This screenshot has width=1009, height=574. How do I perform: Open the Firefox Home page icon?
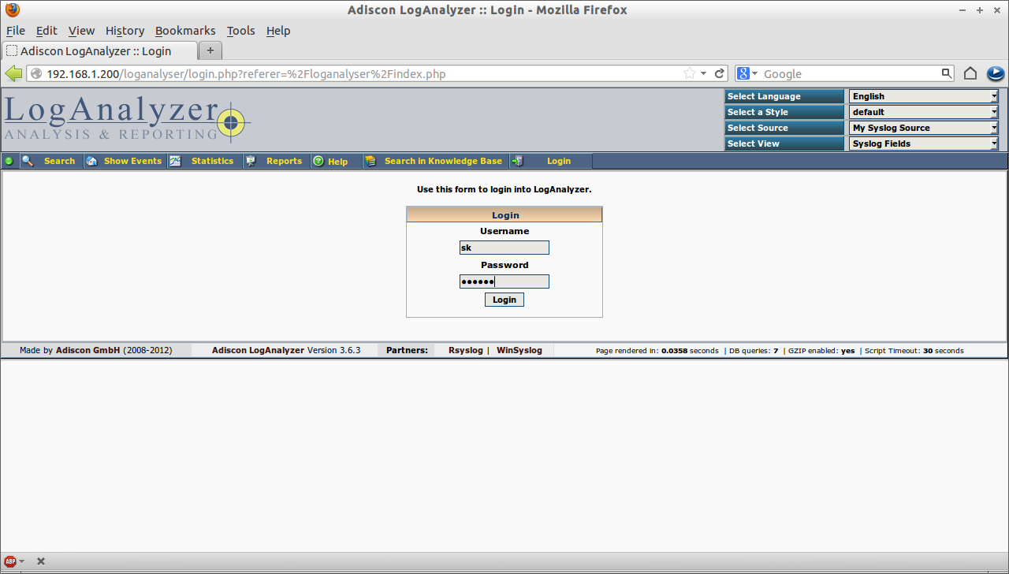(x=970, y=73)
